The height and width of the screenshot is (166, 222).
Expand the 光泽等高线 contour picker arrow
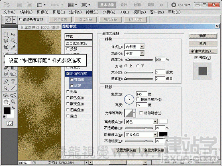tap(134, 113)
